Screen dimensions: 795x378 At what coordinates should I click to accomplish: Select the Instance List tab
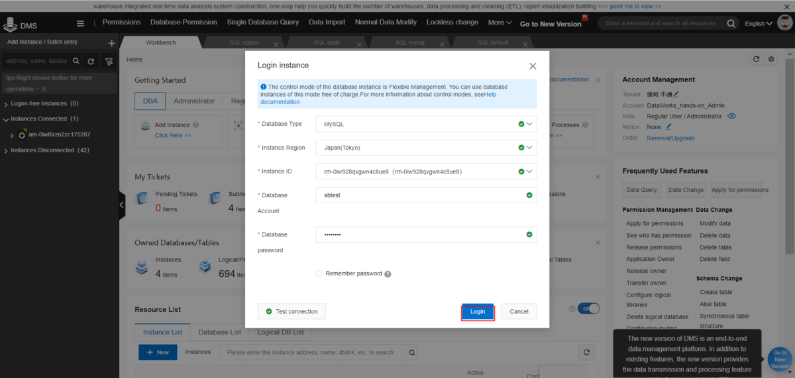163,332
